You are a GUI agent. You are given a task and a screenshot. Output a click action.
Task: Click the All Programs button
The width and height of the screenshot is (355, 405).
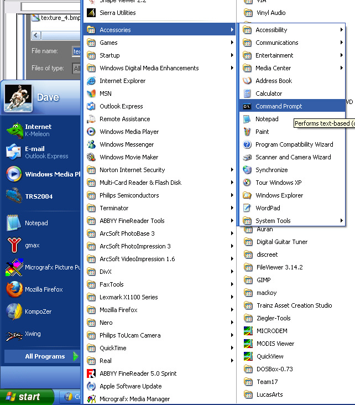[x=42, y=356]
